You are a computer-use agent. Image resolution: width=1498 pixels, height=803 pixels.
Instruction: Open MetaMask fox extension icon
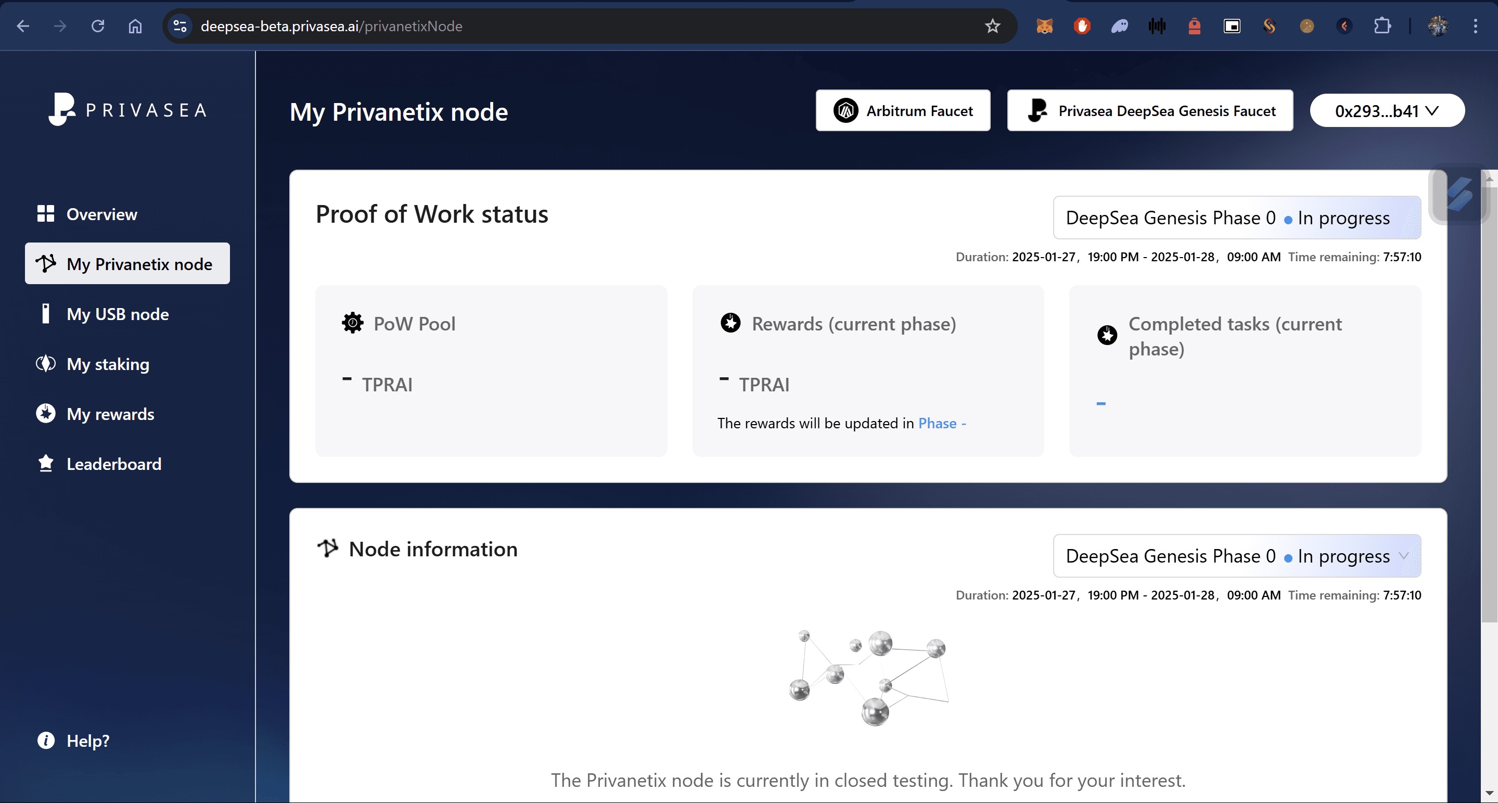tap(1044, 26)
